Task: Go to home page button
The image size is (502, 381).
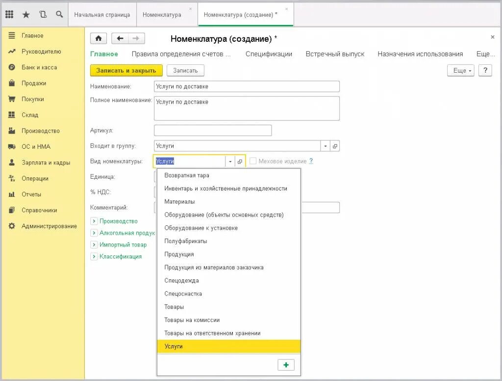Action: click(99, 38)
